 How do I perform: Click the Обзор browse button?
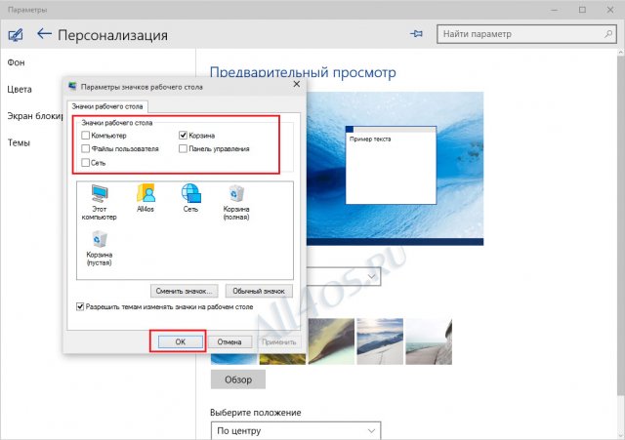click(238, 380)
